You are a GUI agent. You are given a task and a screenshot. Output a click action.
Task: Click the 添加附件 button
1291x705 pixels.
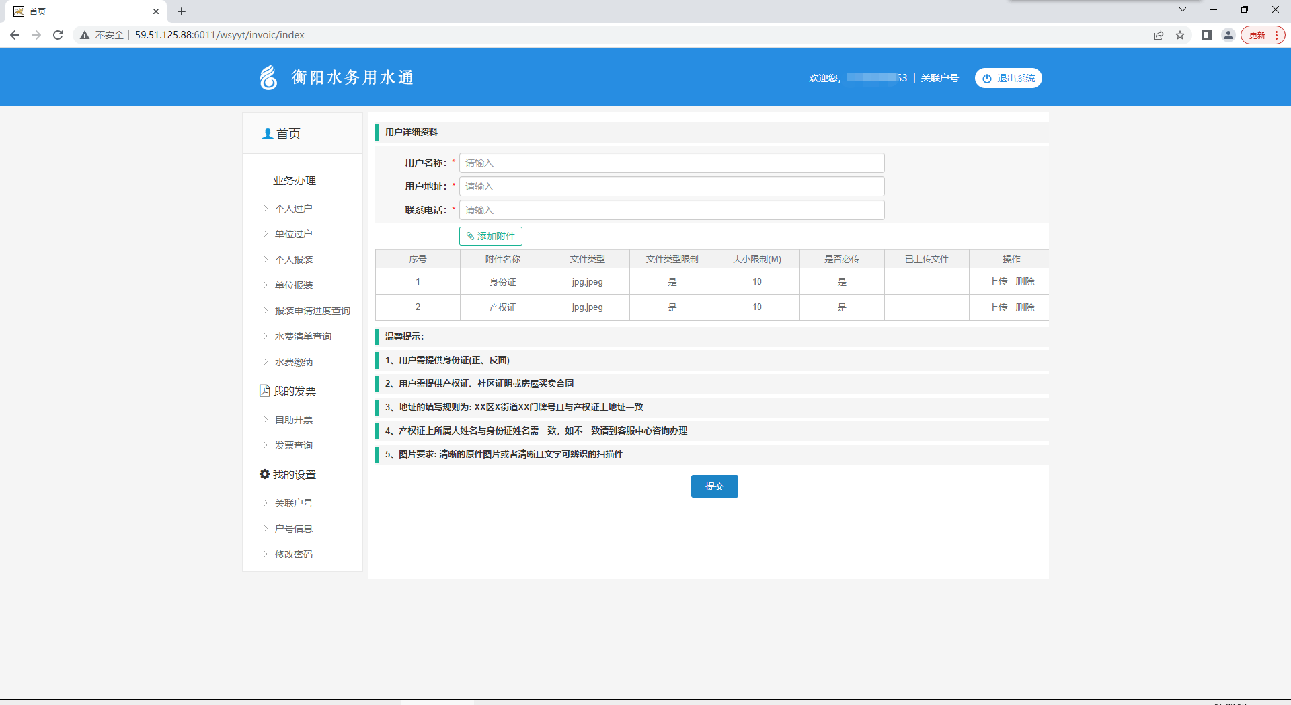(x=491, y=236)
